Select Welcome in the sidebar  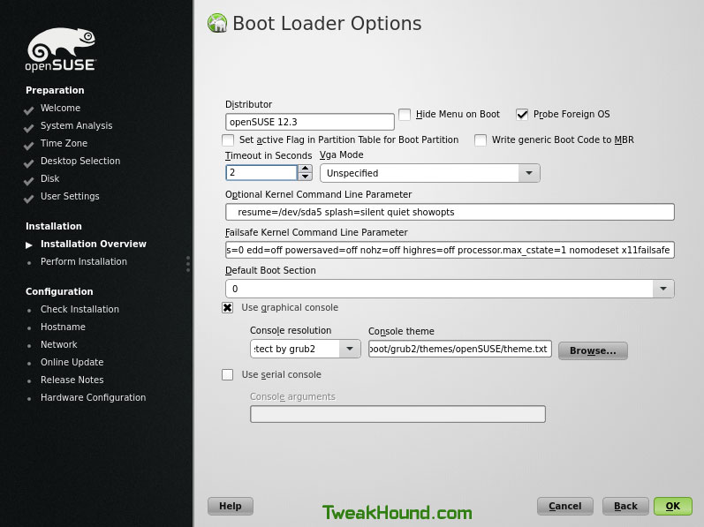pyautogui.click(x=60, y=108)
